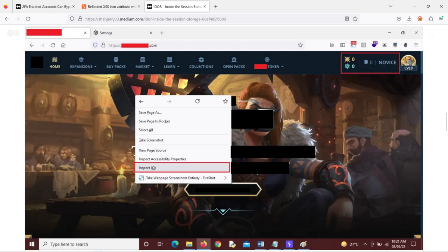This screenshot has height=252, width=448.
Task: Open a new tab in the outer Firefox window
Action: coord(215,7)
